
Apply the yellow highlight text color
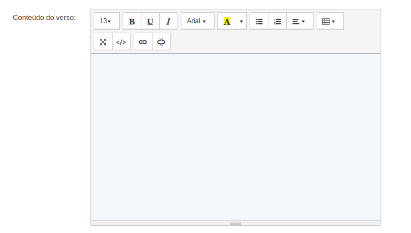pos(227,21)
